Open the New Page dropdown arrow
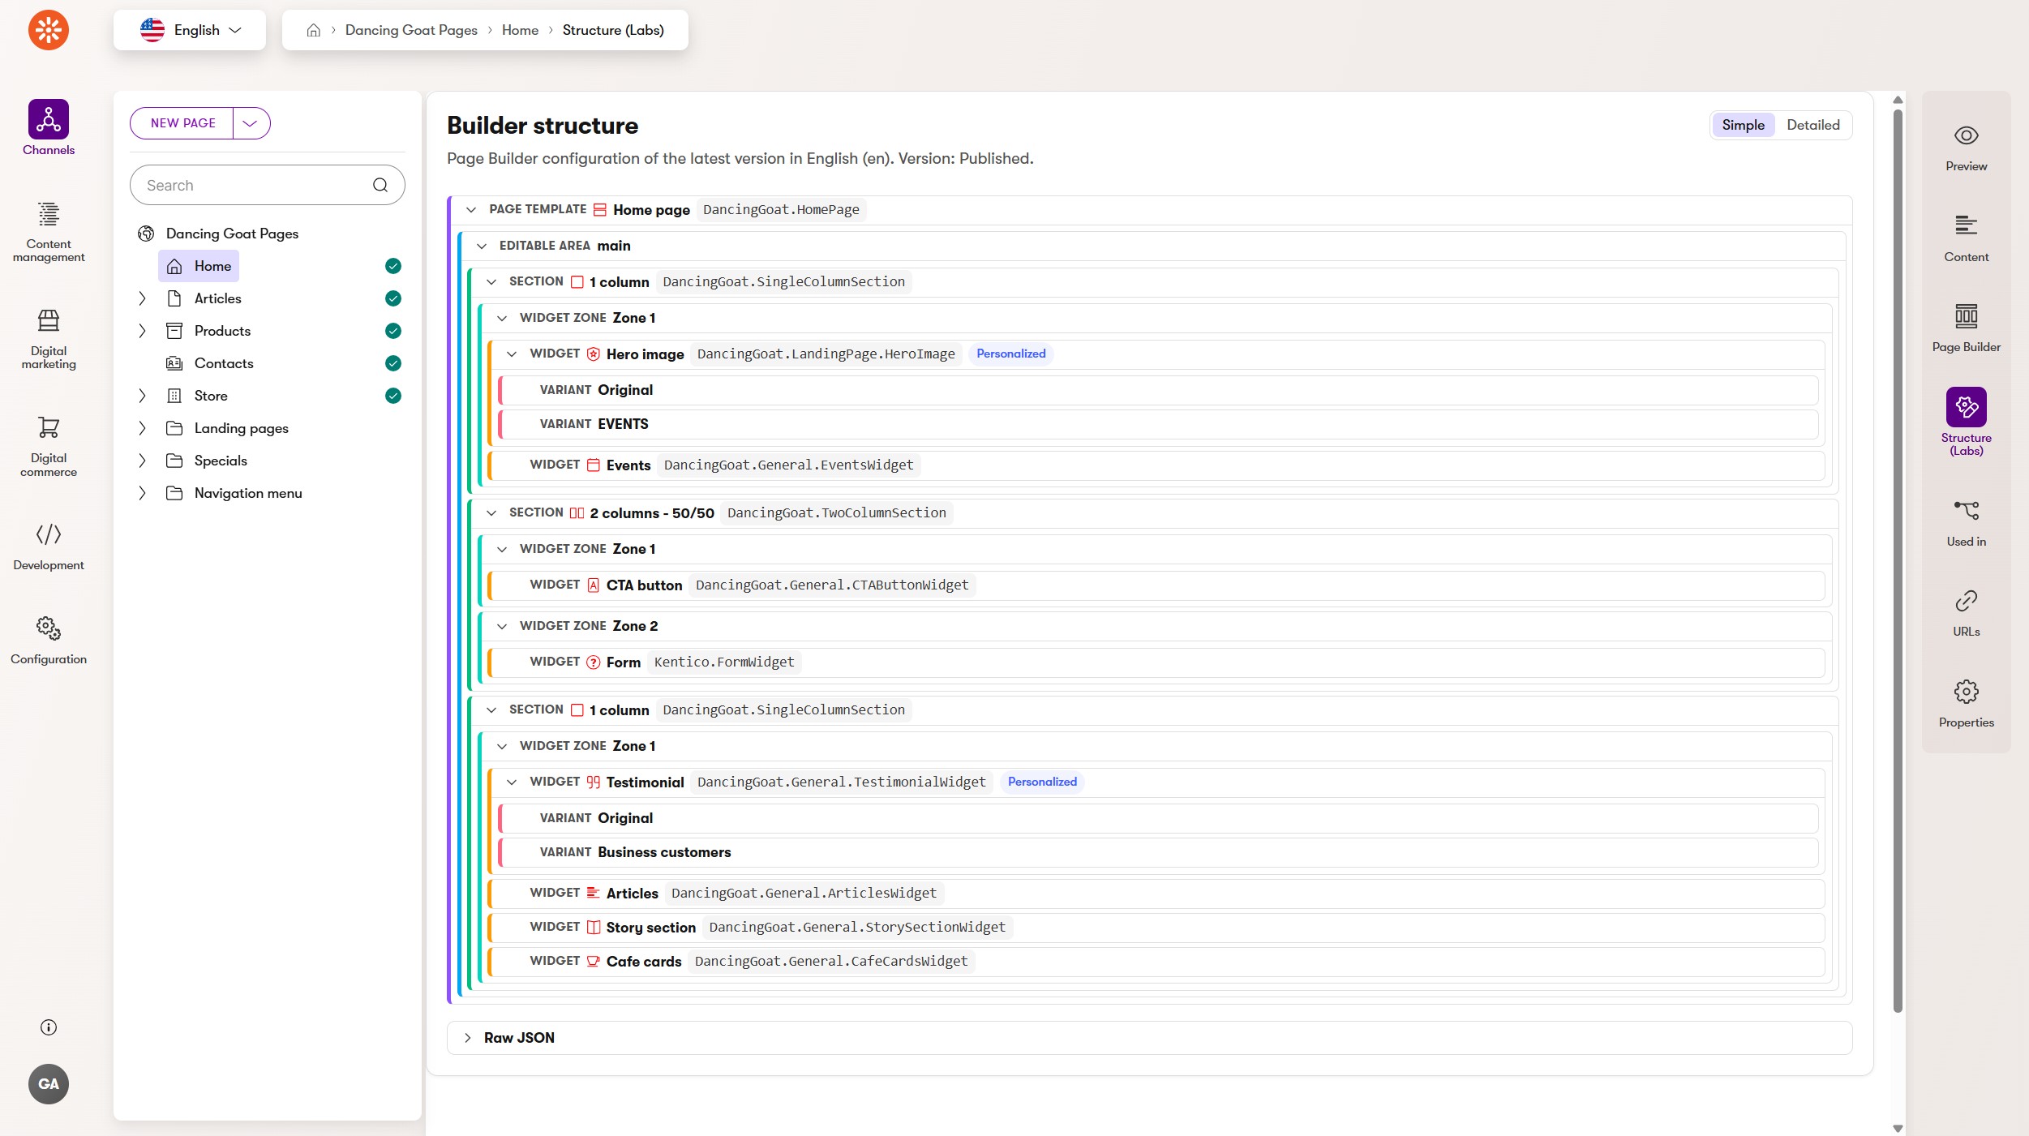 pos(251,123)
